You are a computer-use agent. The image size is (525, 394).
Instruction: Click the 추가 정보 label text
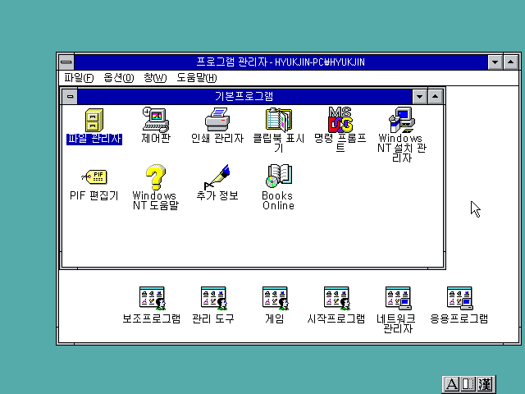217,195
